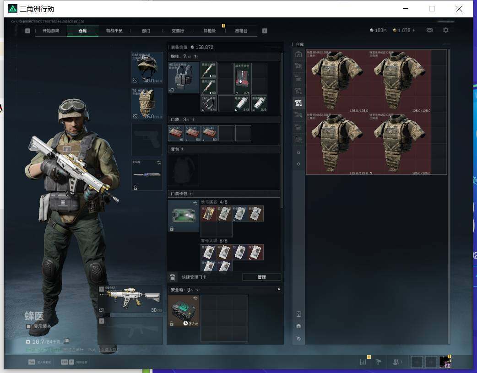Select the equipped body armor slot
The width and height of the screenshot is (477, 373).
147,104
